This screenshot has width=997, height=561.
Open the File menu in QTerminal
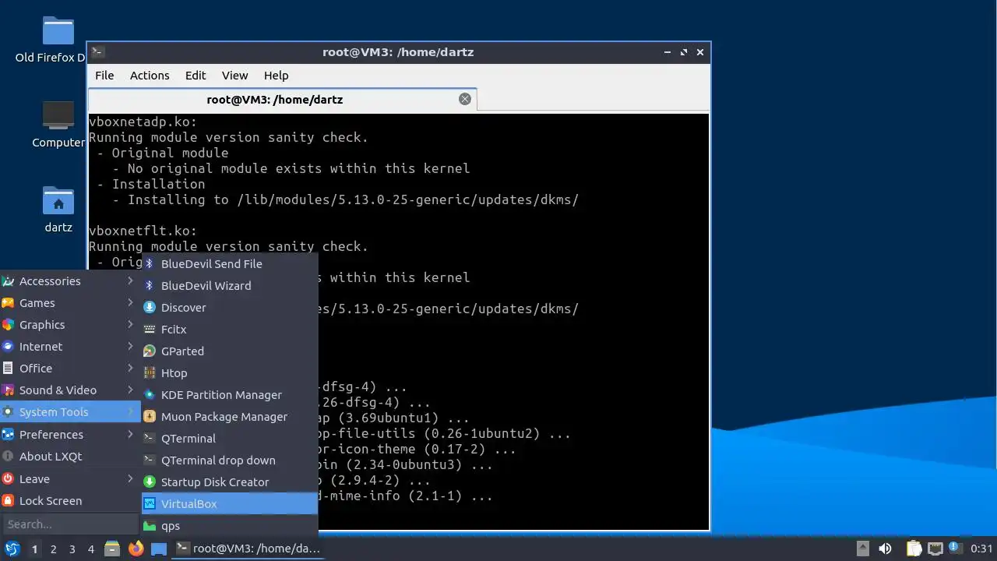pyautogui.click(x=104, y=76)
